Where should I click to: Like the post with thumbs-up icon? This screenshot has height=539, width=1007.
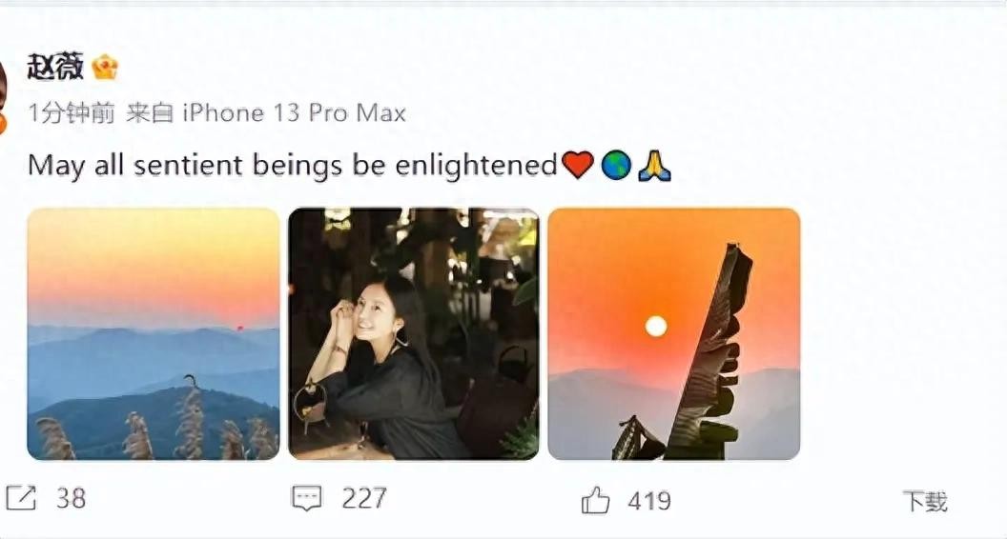[595, 499]
